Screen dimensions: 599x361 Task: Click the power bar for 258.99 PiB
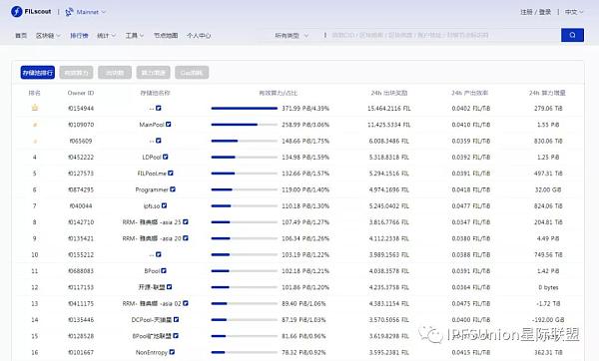click(x=245, y=125)
